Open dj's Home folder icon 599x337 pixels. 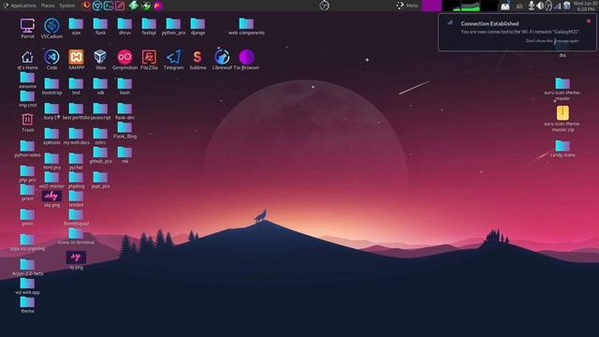tap(27, 60)
